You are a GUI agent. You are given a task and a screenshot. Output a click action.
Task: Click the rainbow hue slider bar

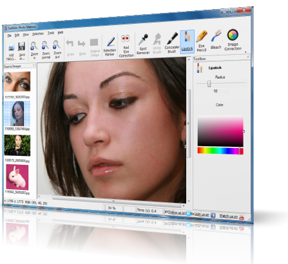pos(220,151)
